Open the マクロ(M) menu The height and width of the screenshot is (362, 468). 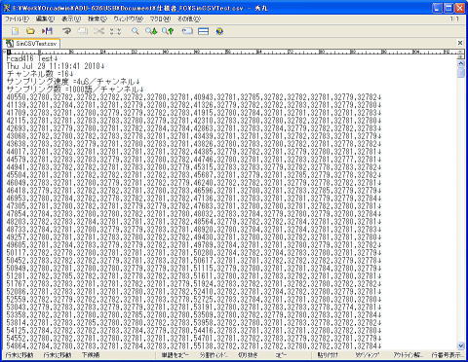(x=160, y=19)
